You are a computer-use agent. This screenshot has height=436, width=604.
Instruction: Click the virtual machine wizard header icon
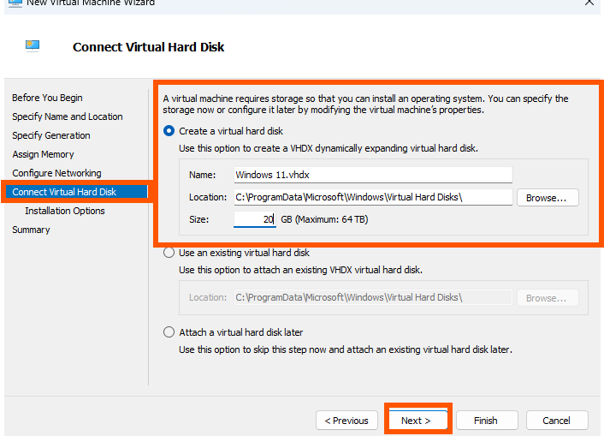(33, 46)
